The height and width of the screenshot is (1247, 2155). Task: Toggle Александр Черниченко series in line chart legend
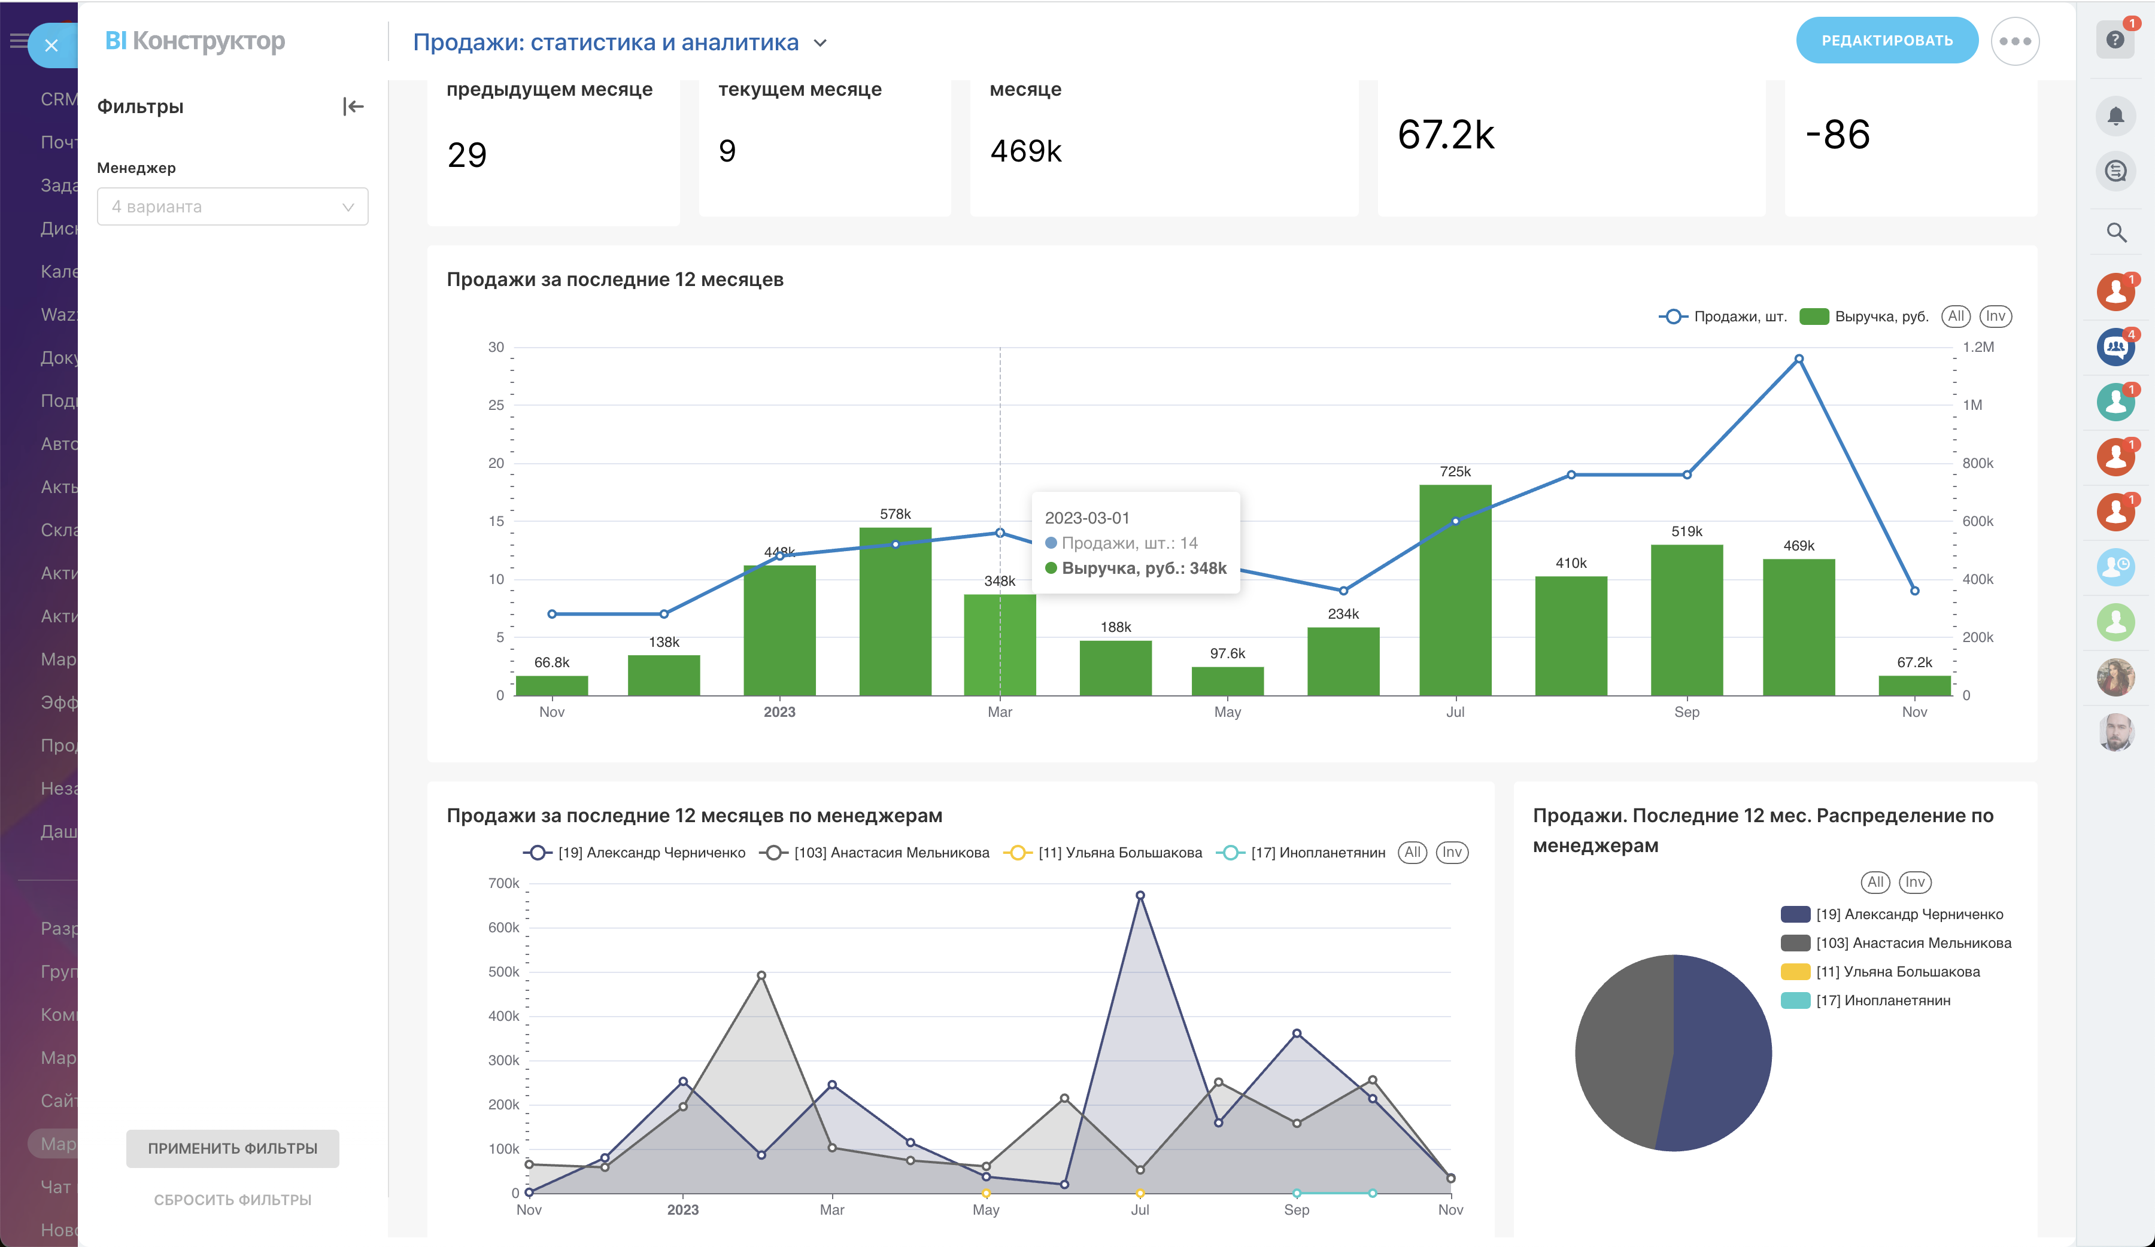(651, 853)
